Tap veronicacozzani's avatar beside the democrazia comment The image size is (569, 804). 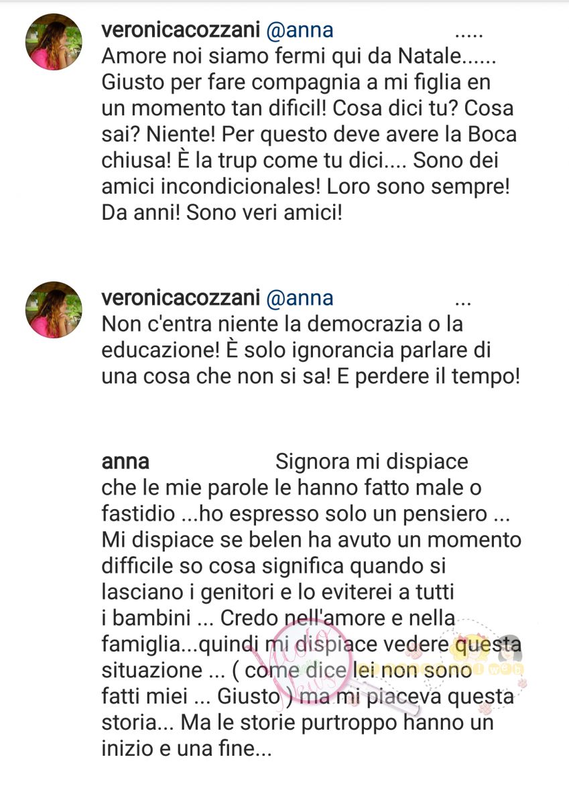tap(54, 310)
